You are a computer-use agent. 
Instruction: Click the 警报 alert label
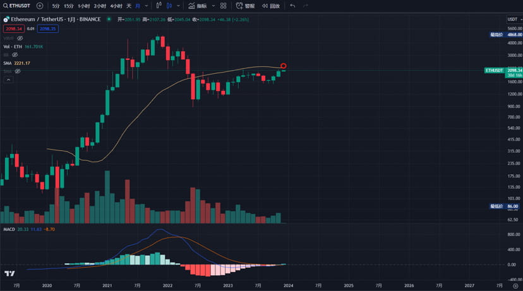click(249, 6)
